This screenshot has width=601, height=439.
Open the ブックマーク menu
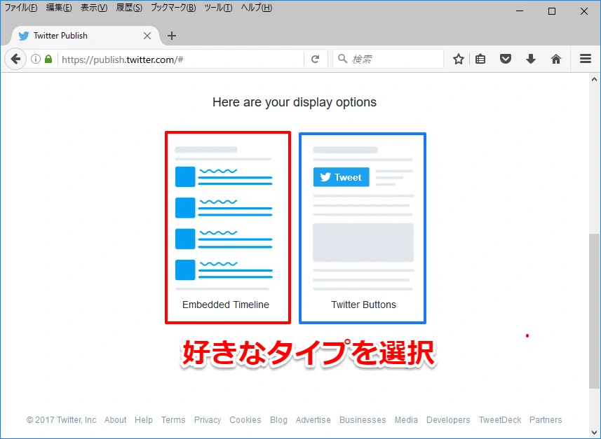click(173, 8)
